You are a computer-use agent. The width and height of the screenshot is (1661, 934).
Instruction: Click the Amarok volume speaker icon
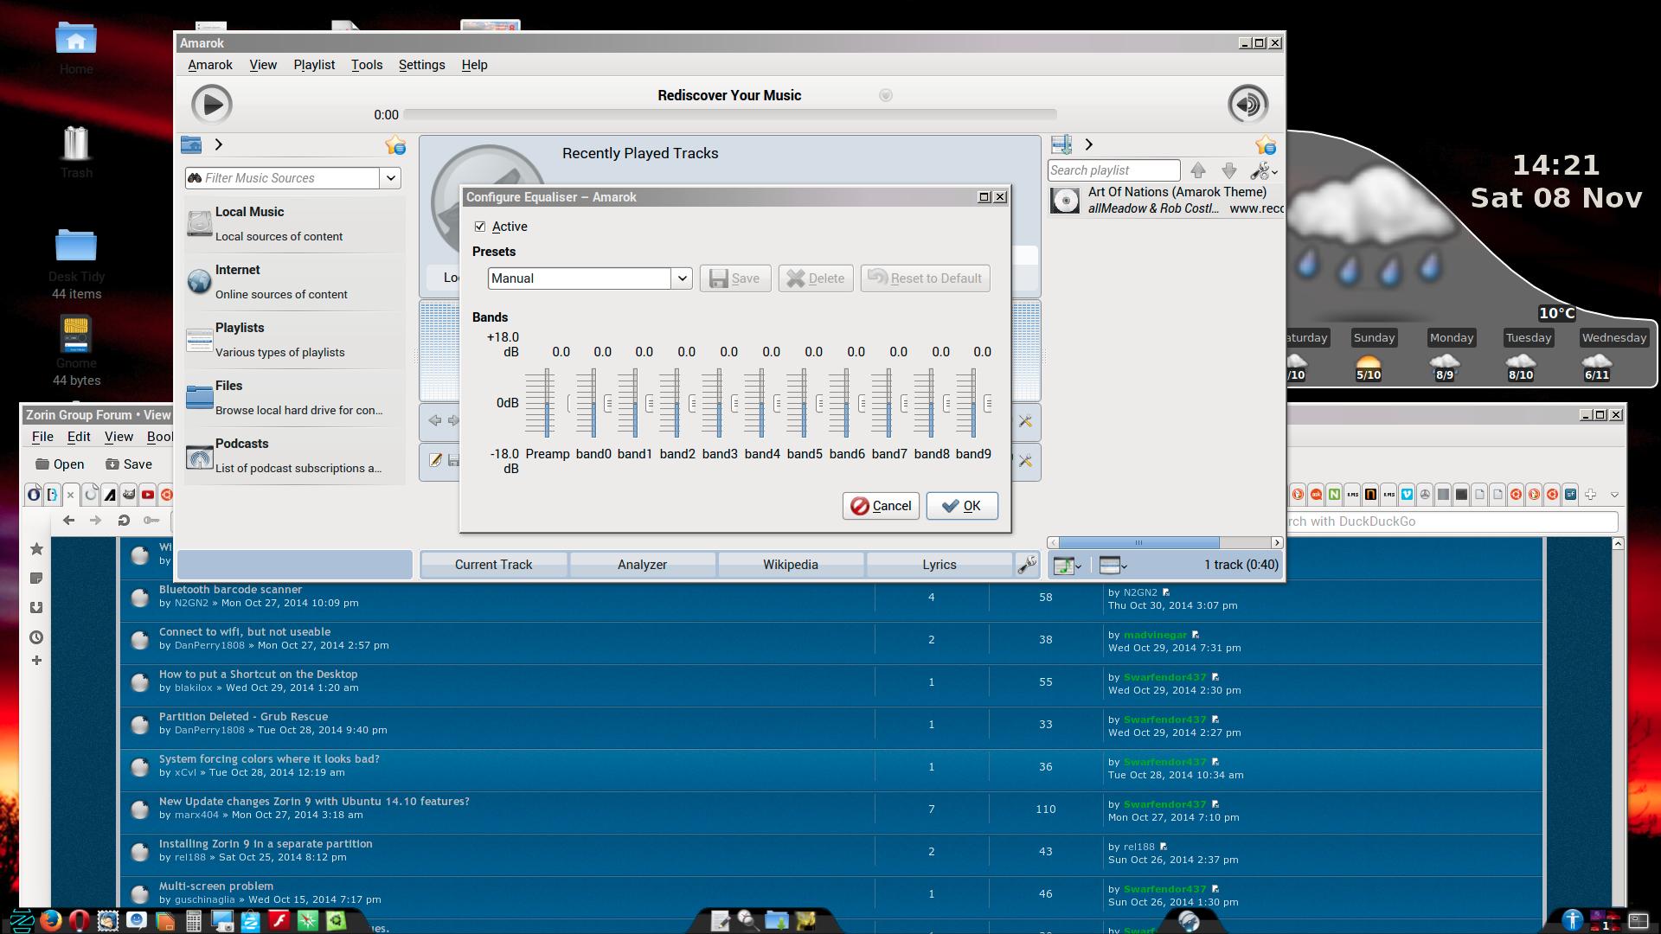point(1247,105)
